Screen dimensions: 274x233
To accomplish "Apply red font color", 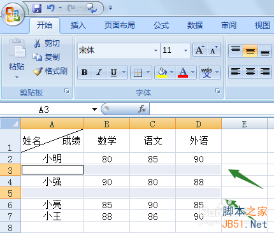I will click(183, 73).
